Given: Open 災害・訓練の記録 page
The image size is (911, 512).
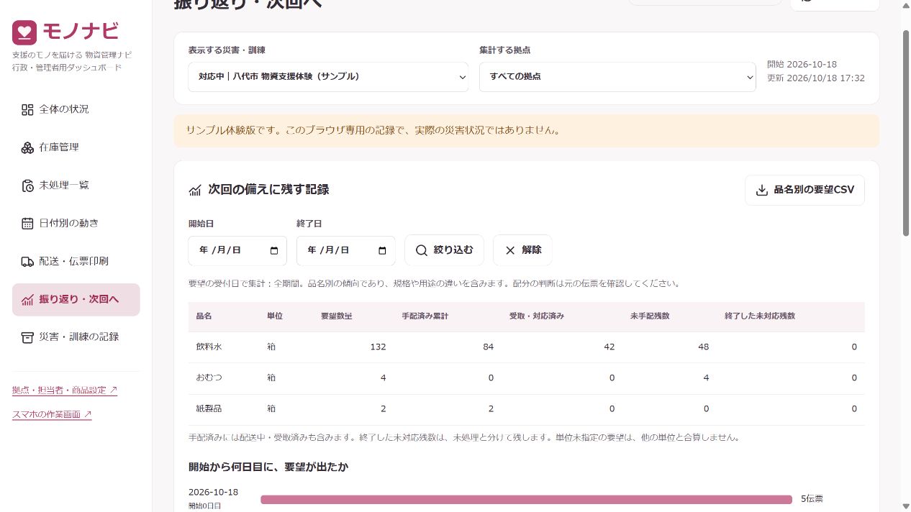Looking at the screenshot, I should [76, 337].
